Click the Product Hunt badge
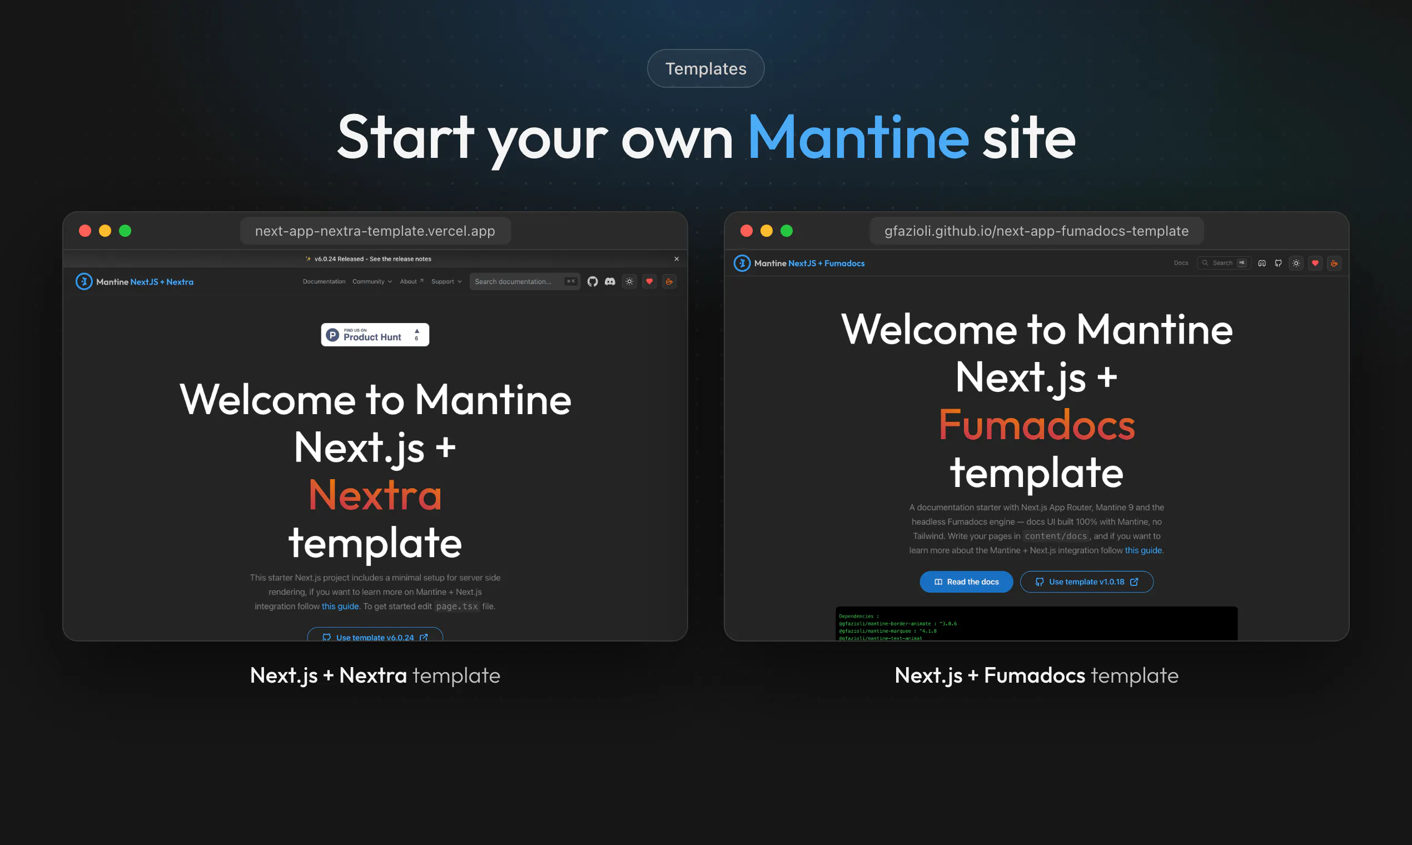The height and width of the screenshot is (845, 1412). [375, 335]
